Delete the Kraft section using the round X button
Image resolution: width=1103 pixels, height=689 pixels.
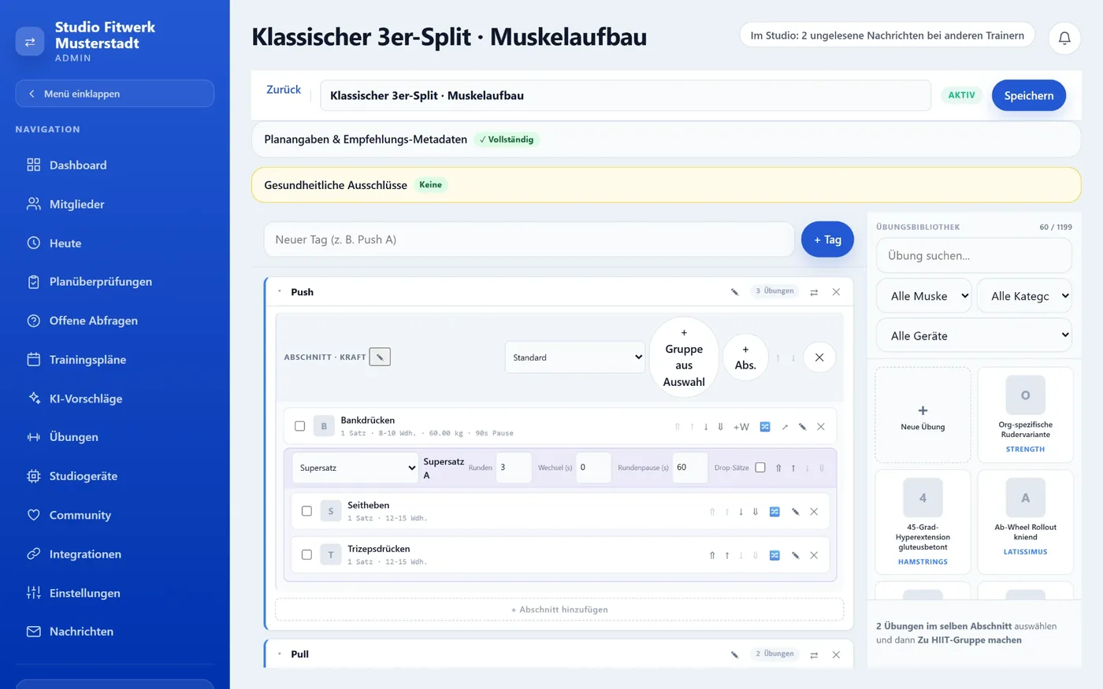pyautogui.click(x=819, y=357)
